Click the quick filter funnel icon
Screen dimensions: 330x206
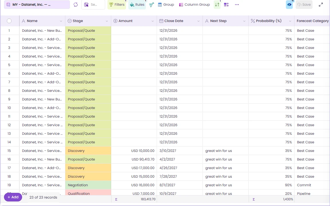152,5
